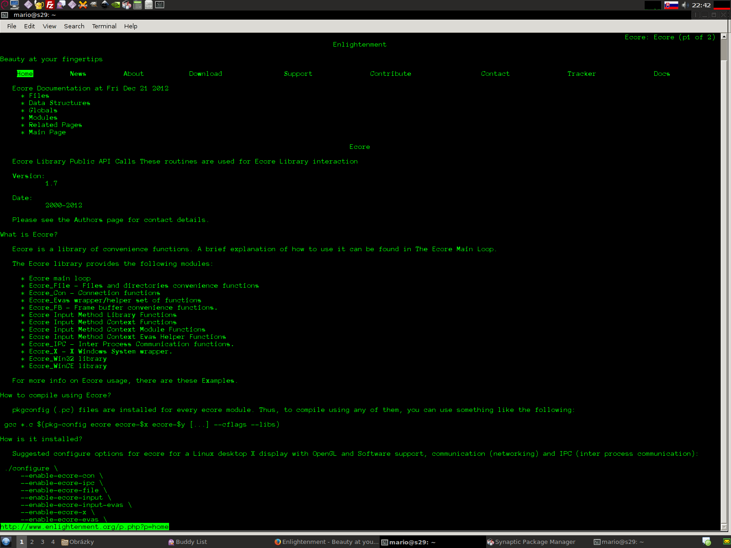The height and width of the screenshot is (548, 731).
Task: Click the status bar URL at bottom
Action: (x=85, y=527)
